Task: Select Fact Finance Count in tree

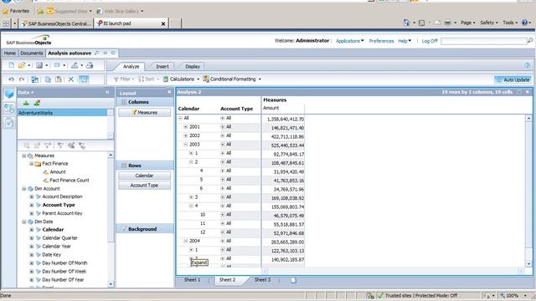Action: pos(70,181)
